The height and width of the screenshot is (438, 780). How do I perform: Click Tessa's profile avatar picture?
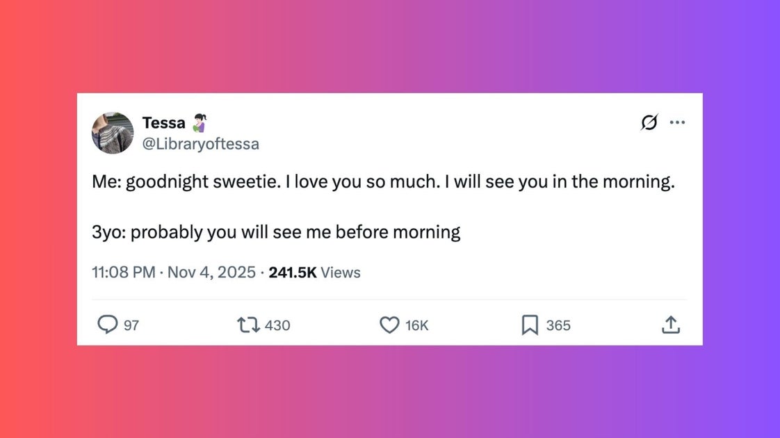point(113,133)
